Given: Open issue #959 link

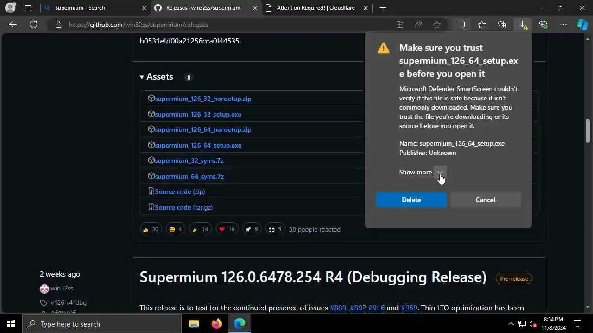Looking at the screenshot, I should (409, 308).
